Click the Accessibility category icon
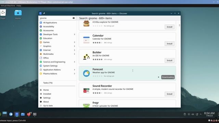The image size is (219, 123). 41,27
